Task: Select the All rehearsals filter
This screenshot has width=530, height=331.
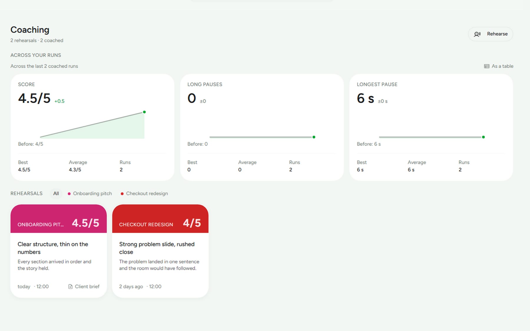Action: [56, 193]
